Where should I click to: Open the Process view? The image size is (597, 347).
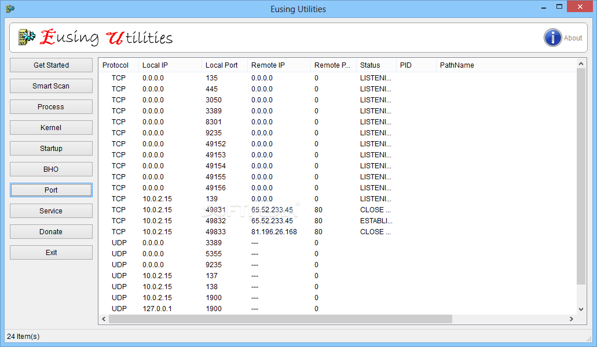[51, 107]
